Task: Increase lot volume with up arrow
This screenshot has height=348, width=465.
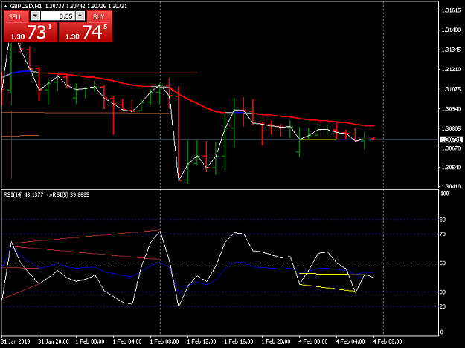Action: [x=80, y=16]
